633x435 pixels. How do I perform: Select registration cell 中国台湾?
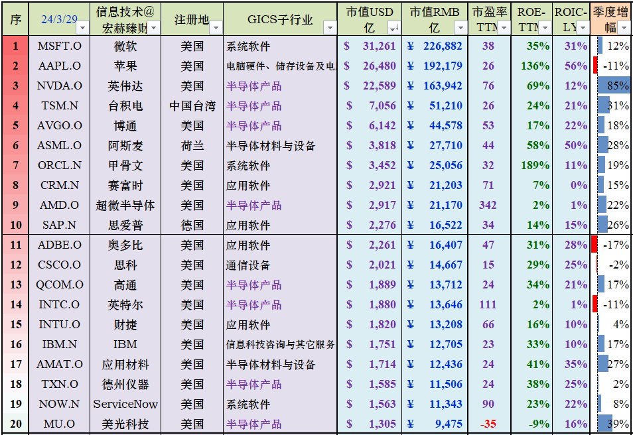pos(192,105)
